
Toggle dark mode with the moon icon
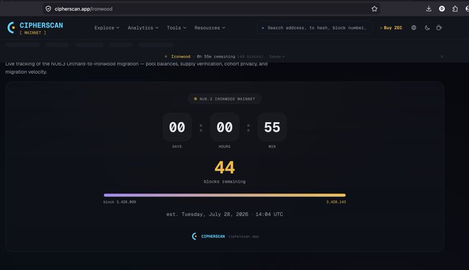427,28
